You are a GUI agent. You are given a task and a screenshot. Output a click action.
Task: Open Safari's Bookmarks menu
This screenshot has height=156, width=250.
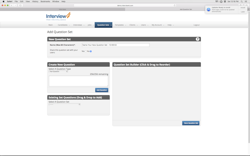pyautogui.click(x=45, y=1)
